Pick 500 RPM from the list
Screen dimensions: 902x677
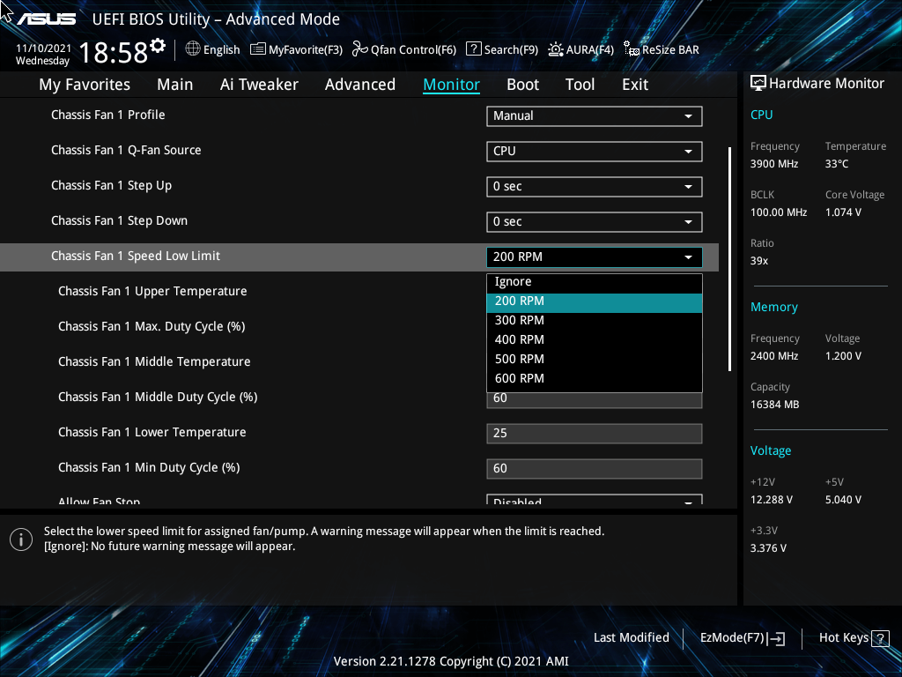[x=595, y=360]
